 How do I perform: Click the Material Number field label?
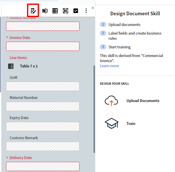[24, 97]
